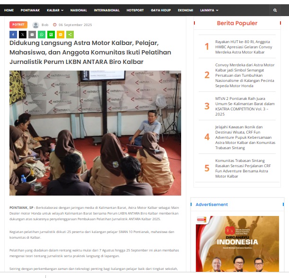Image resolution: width=289 pixels, height=278 pixels.
Task: Share article on X (Twitter)
Action: pos(23,35)
